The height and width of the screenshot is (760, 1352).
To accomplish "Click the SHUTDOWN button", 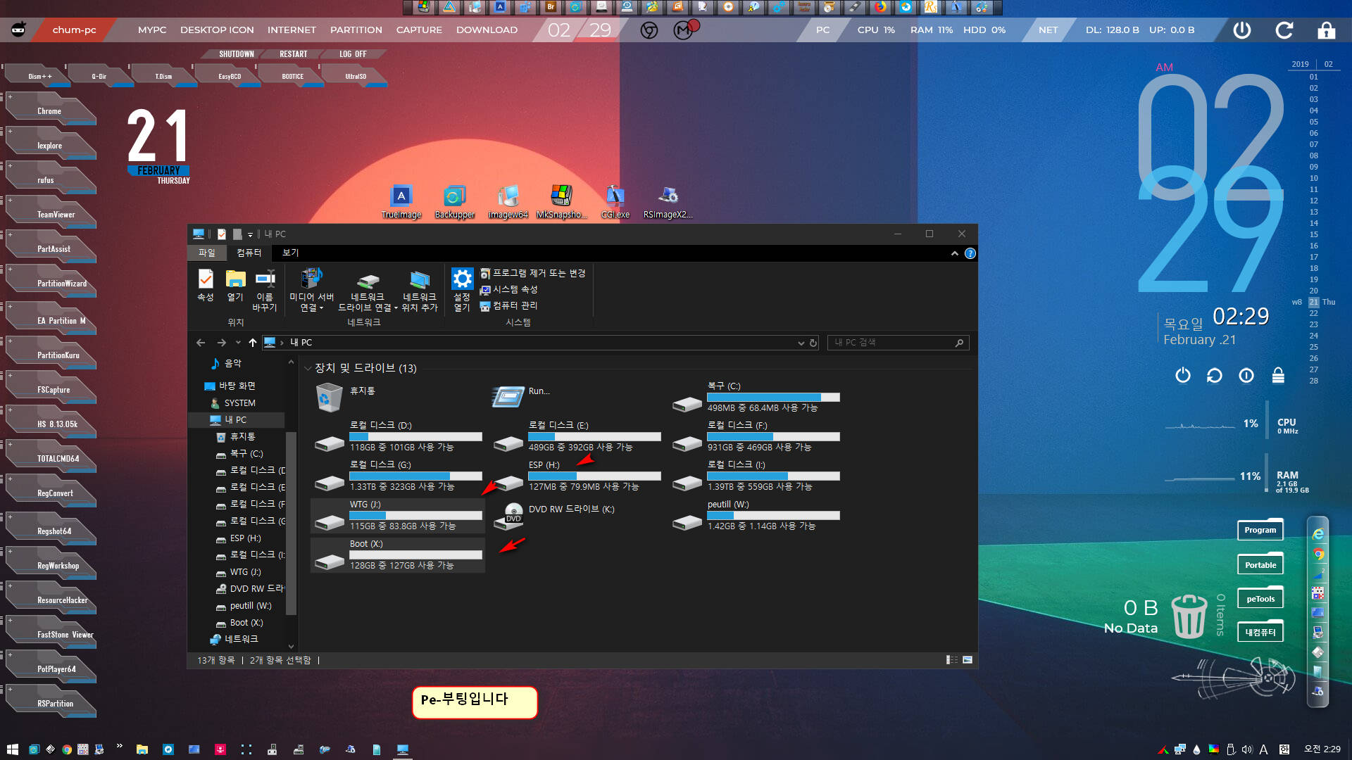I will click(236, 54).
